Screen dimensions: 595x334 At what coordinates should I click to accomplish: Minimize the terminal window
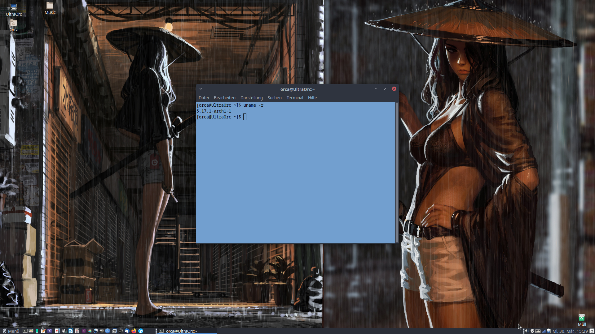(x=376, y=89)
